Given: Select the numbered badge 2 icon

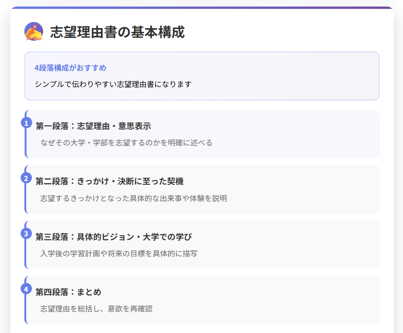Looking at the screenshot, I should click(x=26, y=177).
